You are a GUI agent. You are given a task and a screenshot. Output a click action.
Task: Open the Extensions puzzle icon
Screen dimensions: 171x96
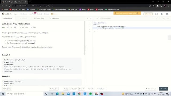[158, 6]
